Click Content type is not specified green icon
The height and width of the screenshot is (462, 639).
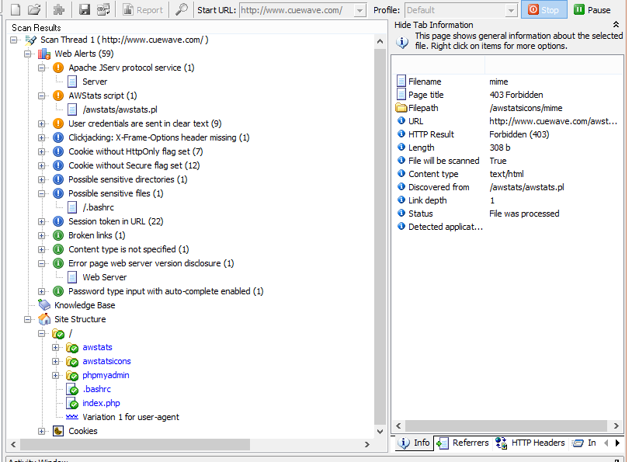coord(58,249)
